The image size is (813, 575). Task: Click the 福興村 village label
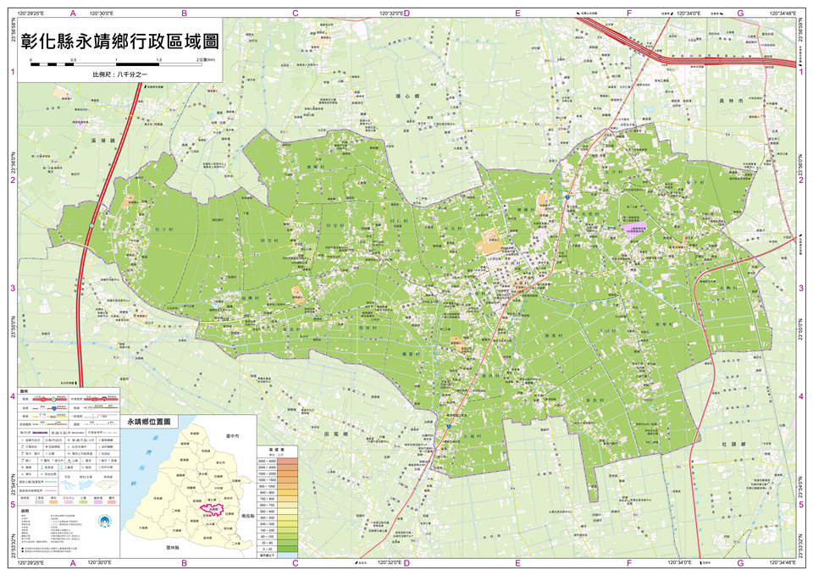coord(251,298)
